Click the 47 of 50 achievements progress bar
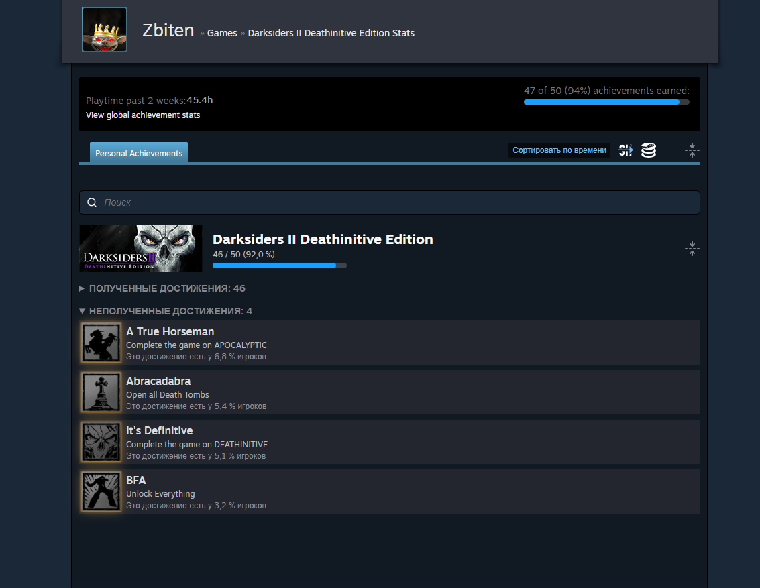Screen dimensions: 760x588 606,102
